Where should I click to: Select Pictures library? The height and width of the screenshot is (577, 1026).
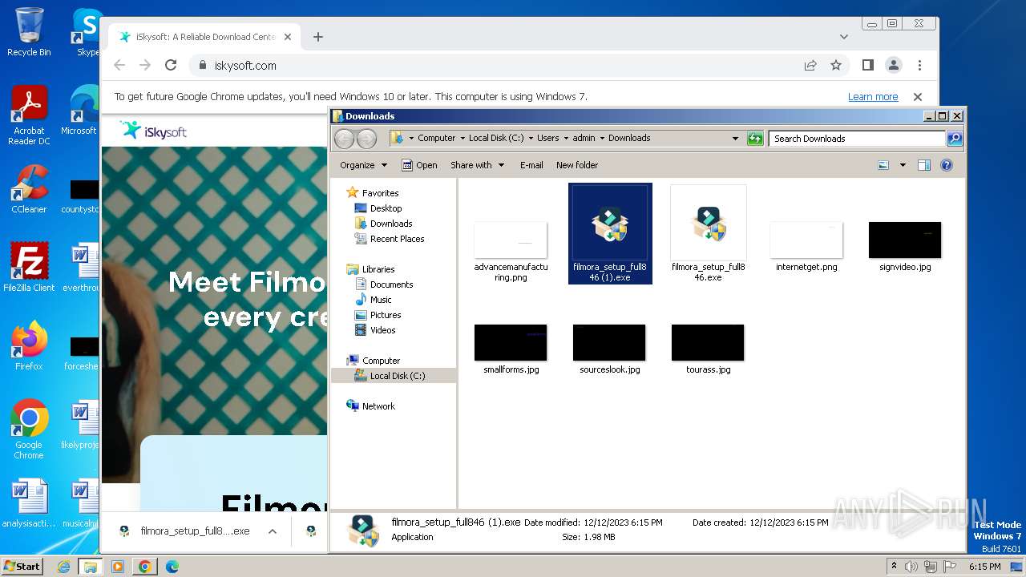tap(385, 315)
